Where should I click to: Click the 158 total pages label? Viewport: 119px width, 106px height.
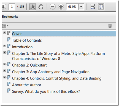[x=22, y=7]
